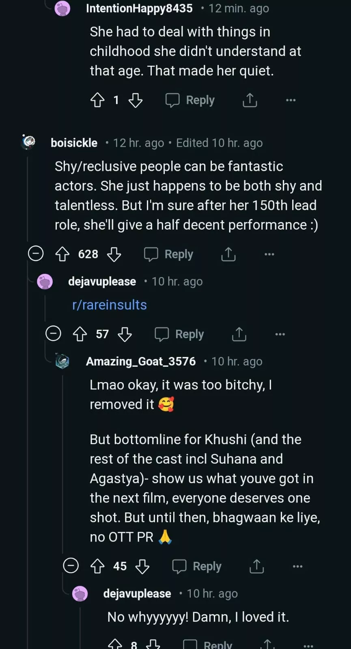Viewport: 351px width, 649px height.
Task: Open more options on boisickle's comment
Action: coord(269,254)
